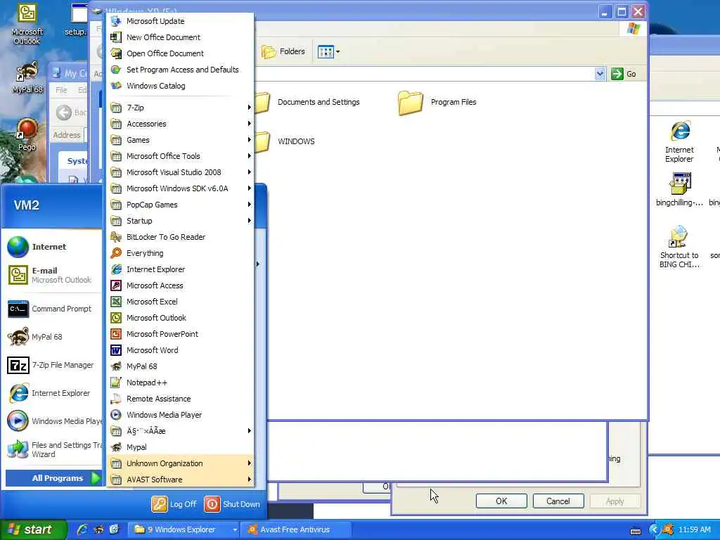Click Cancel in the dialog

pyautogui.click(x=558, y=501)
